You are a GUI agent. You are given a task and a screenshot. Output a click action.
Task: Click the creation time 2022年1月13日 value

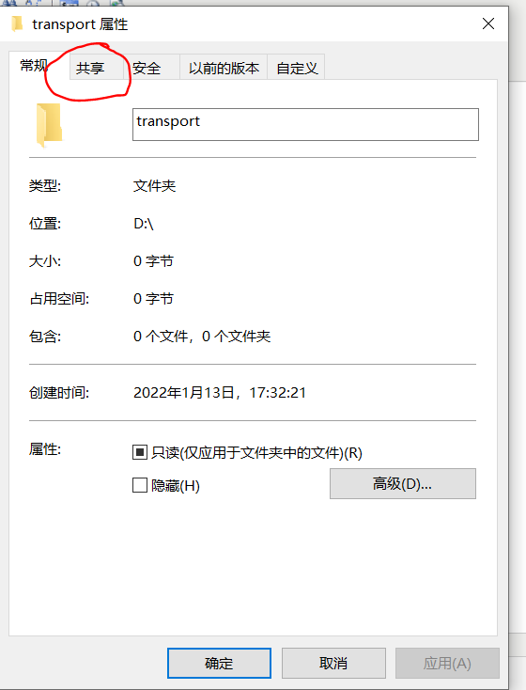[x=220, y=393]
